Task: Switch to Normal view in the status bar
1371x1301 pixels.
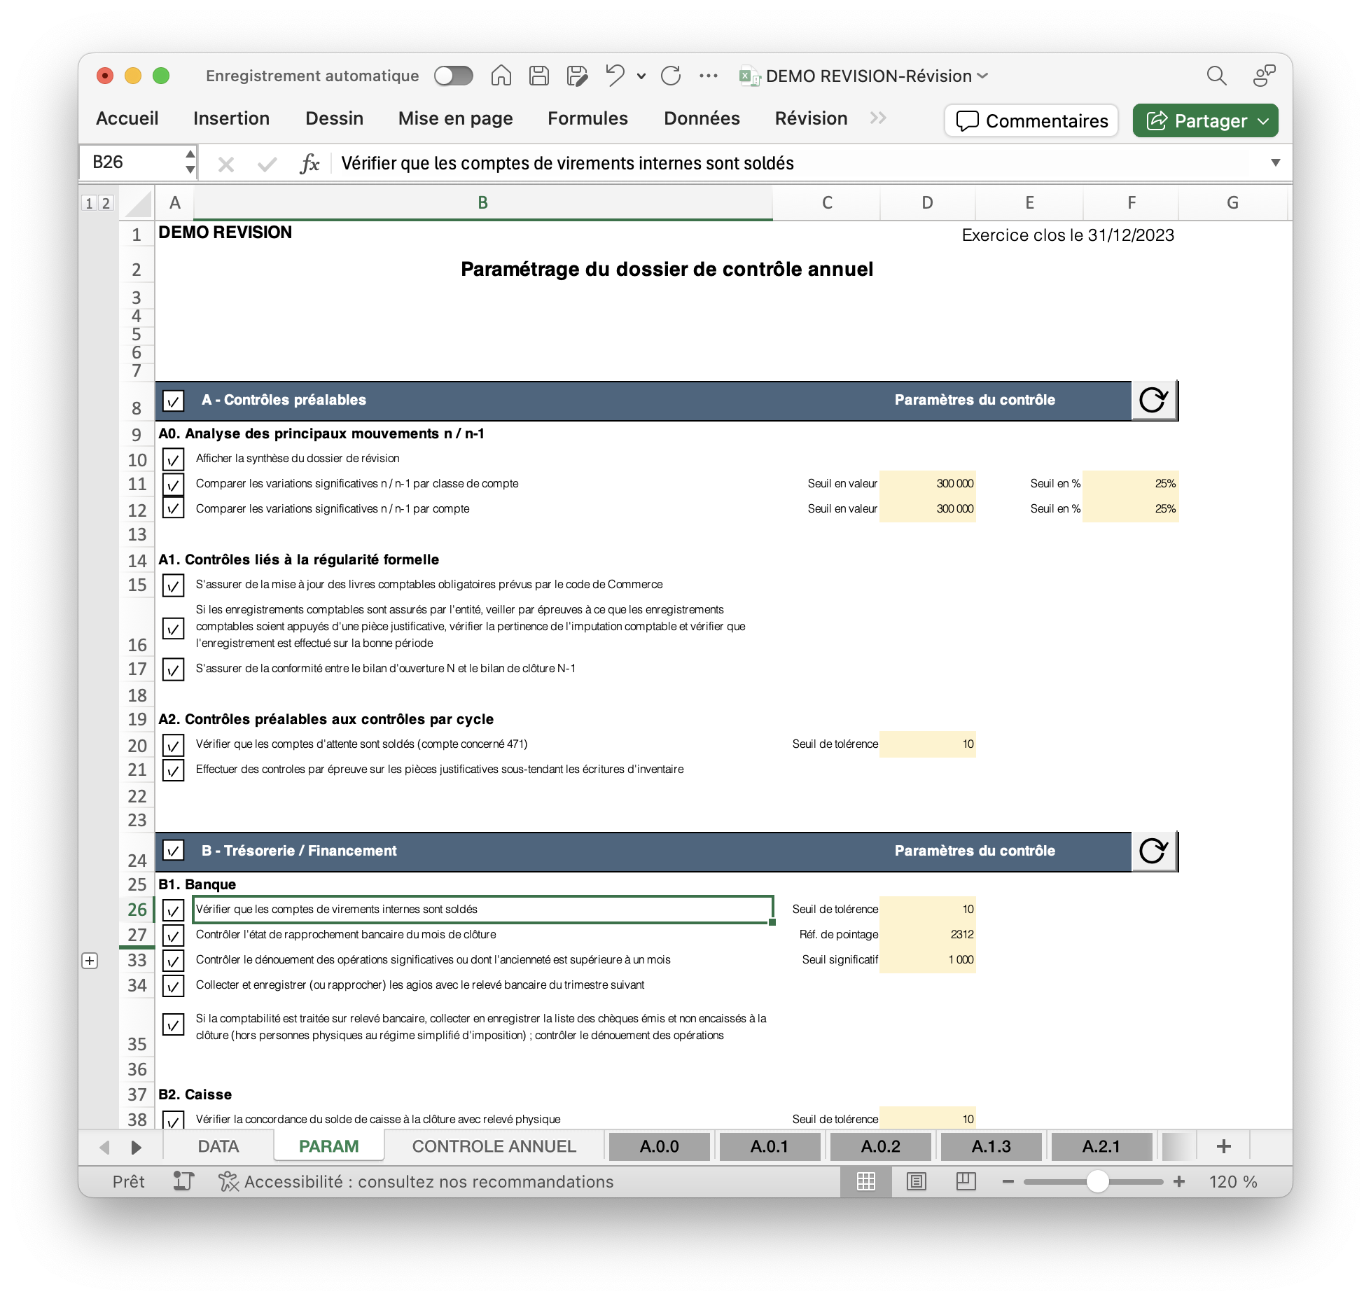Action: (x=866, y=1182)
